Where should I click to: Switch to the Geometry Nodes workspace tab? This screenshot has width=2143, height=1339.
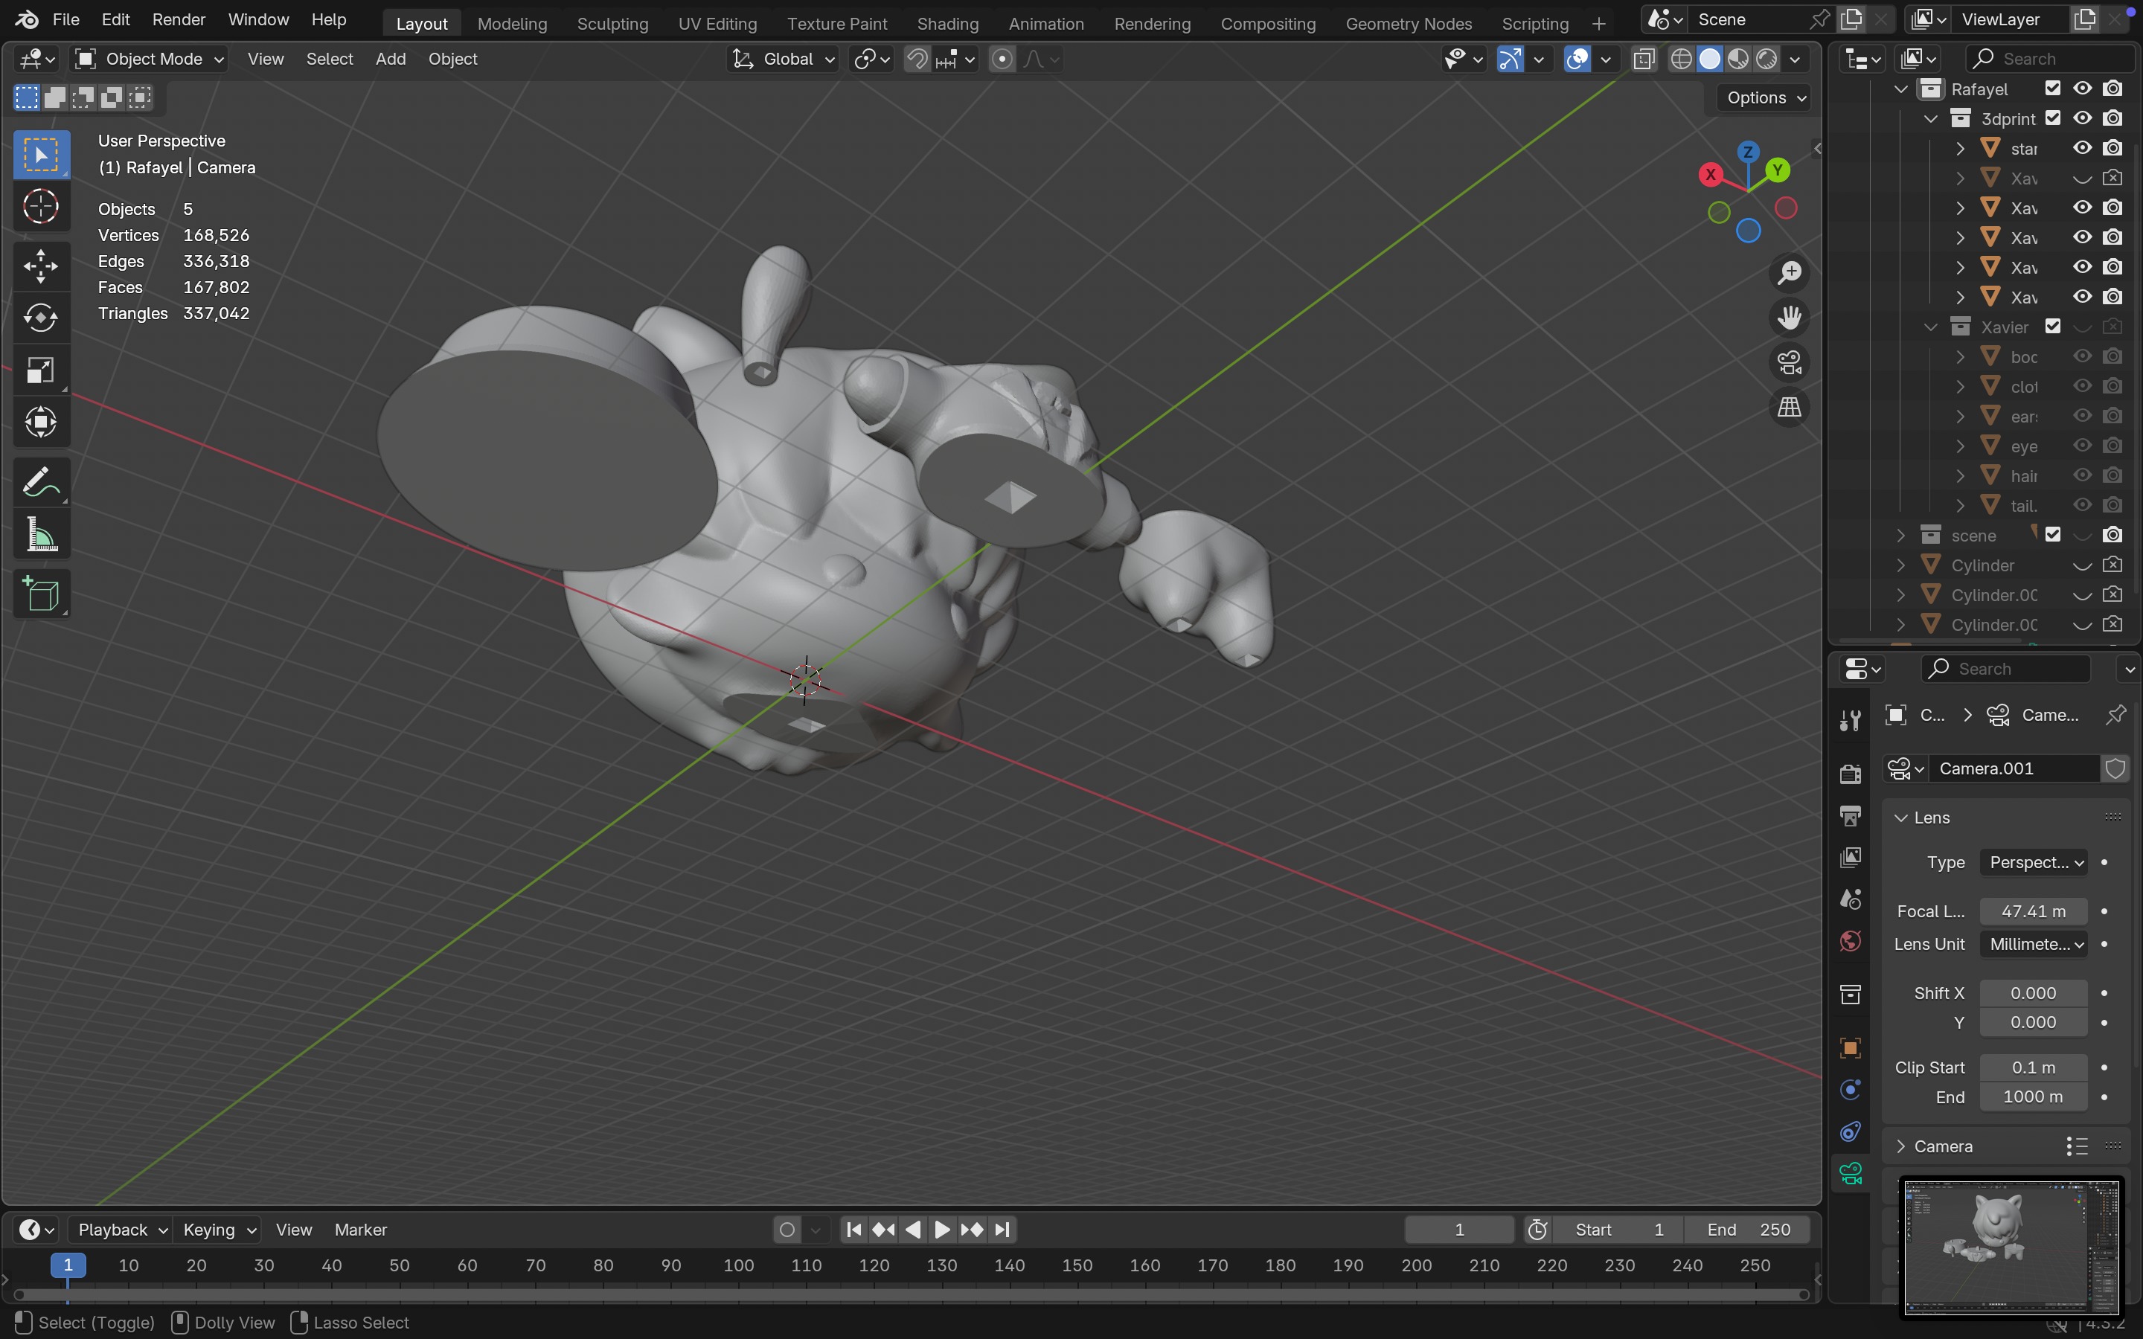1409,24
